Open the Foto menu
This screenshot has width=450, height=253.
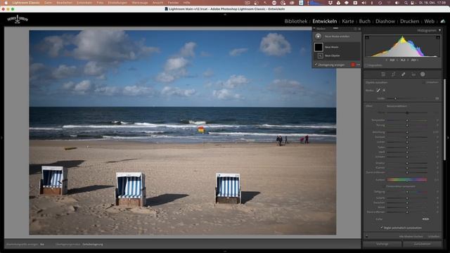tap(100, 3)
